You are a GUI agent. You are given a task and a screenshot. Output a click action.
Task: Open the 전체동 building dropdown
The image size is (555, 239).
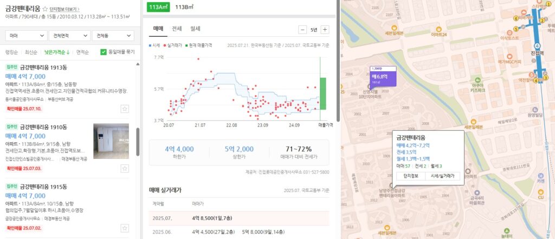pos(113,36)
